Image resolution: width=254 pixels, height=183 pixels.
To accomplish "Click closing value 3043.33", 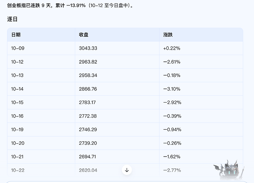I will pos(88,48).
